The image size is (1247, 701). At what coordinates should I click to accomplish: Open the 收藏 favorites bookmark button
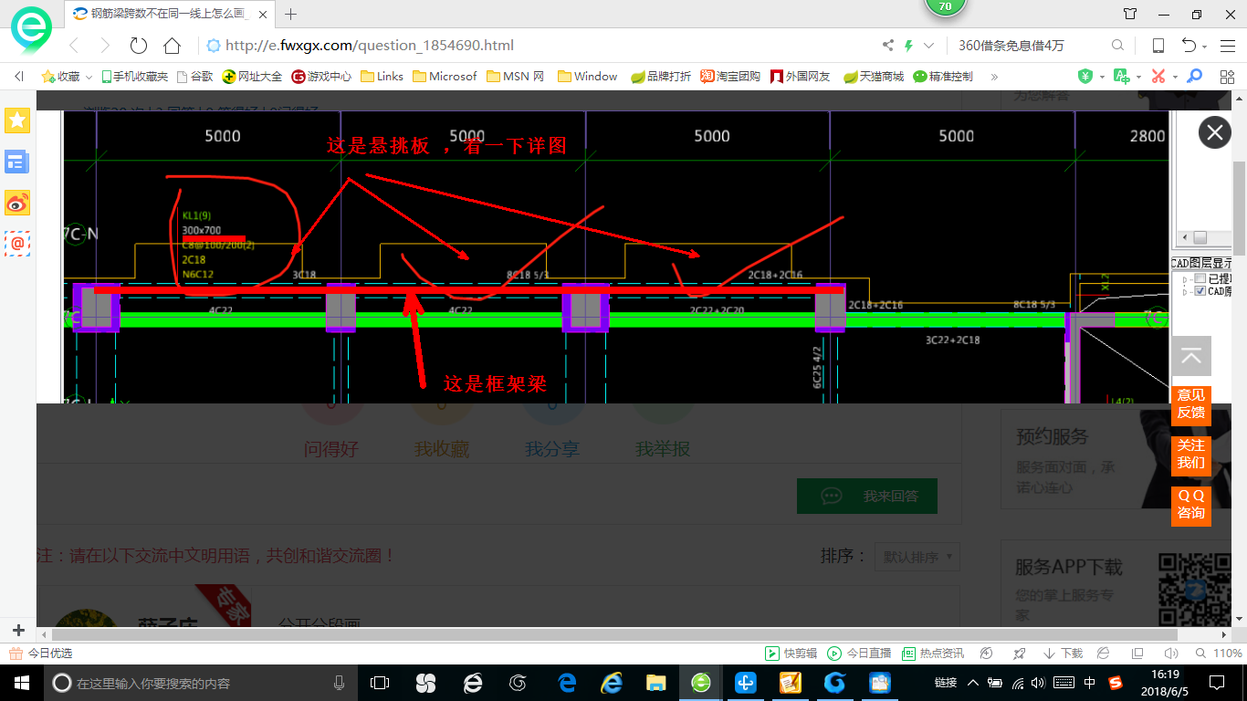60,77
